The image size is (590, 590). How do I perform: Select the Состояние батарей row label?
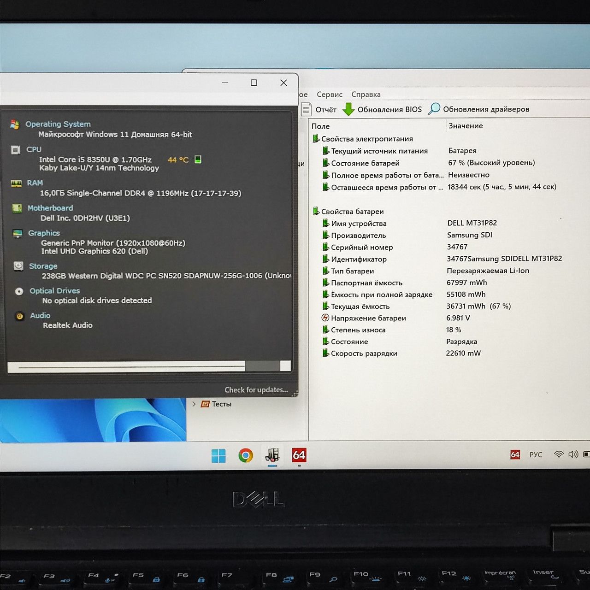tap(365, 163)
